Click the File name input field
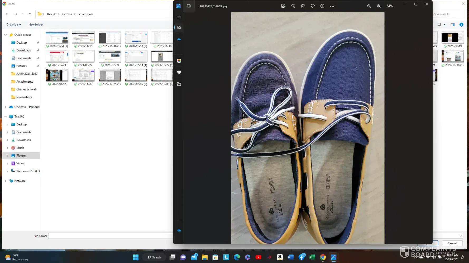 coord(110,236)
